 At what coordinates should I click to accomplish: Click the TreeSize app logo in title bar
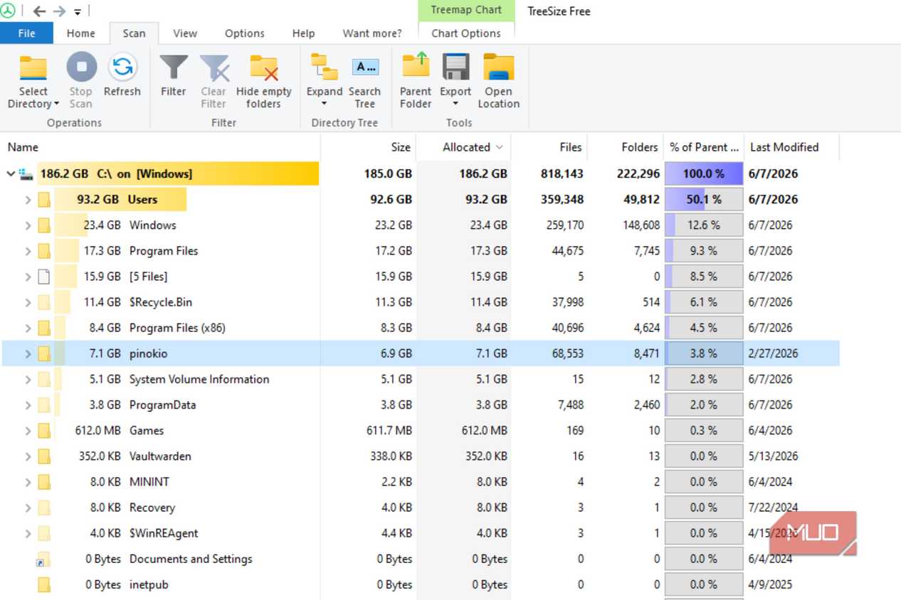9,11
